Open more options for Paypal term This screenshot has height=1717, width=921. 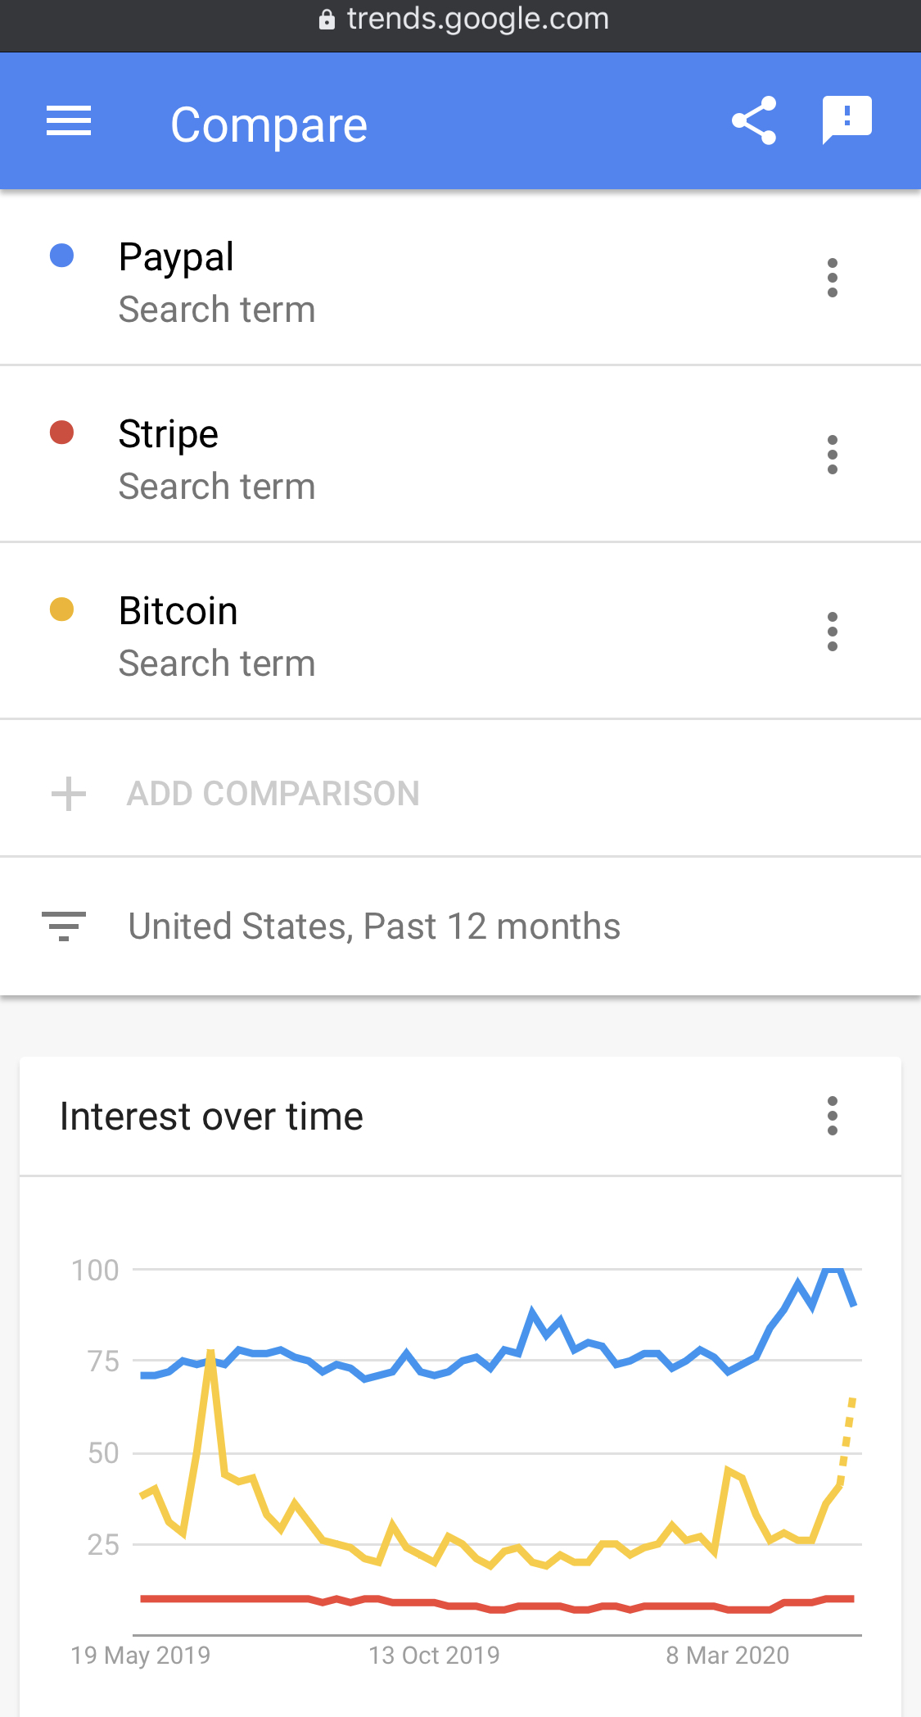pyautogui.click(x=833, y=278)
